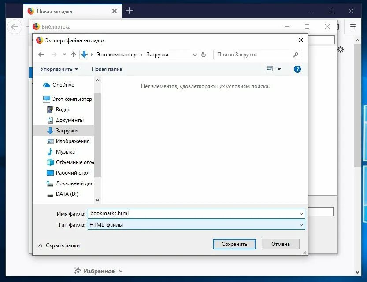The image size is (367, 282).
Task: Open Help via the question mark icon
Action: tap(297, 69)
